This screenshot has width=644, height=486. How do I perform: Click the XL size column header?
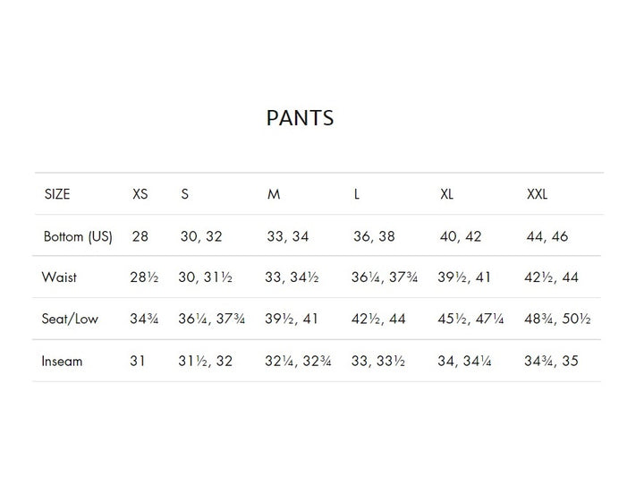point(446,194)
